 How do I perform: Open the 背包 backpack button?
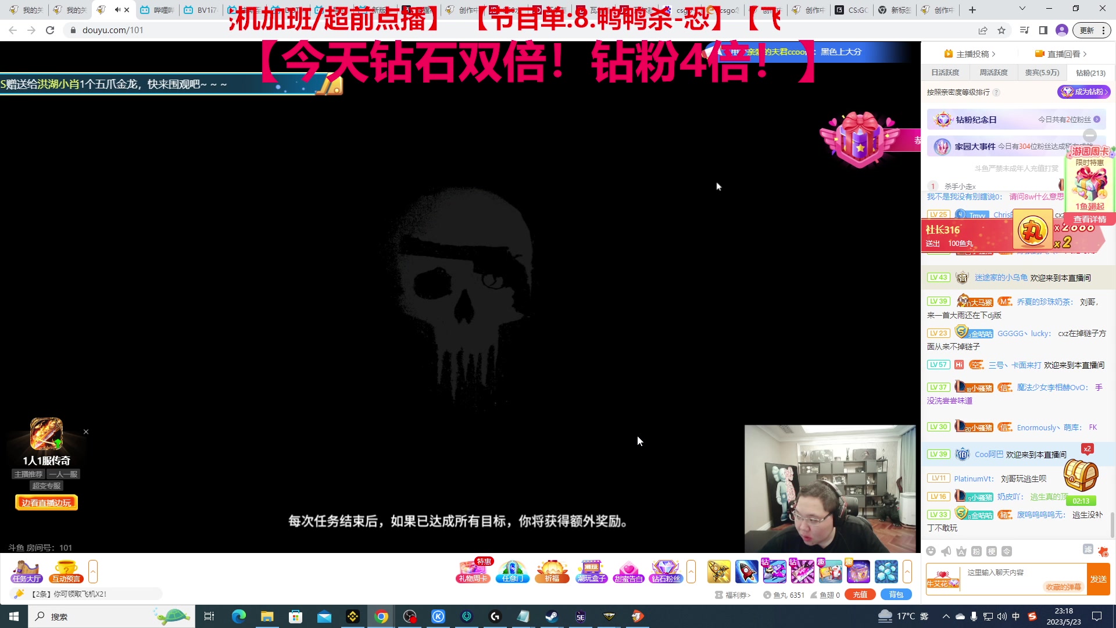[896, 594]
